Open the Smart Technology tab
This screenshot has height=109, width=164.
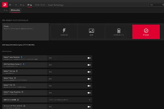click(x=55, y=5)
